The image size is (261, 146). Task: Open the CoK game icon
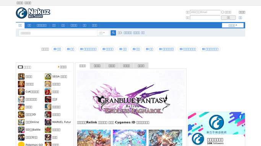pos(21,92)
